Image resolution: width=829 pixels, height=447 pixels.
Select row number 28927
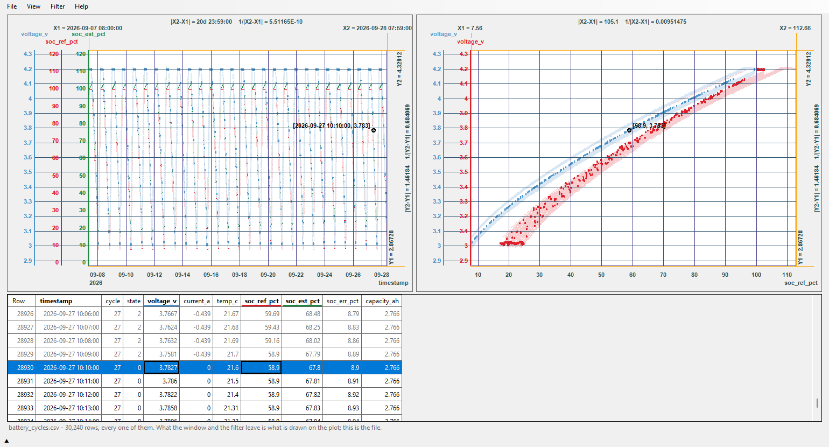22,327
